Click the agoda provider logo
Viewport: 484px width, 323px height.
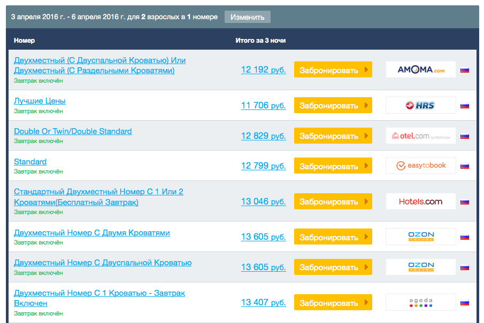click(x=421, y=303)
